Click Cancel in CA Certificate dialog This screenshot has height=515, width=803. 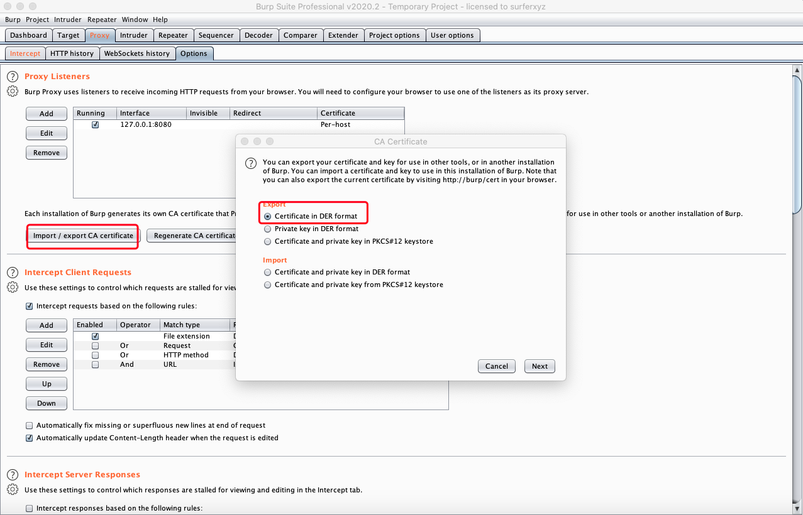pyautogui.click(x=497, y=366)
